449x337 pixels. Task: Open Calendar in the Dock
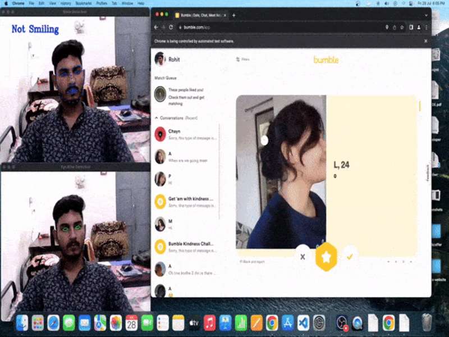(x=131, y=322)
